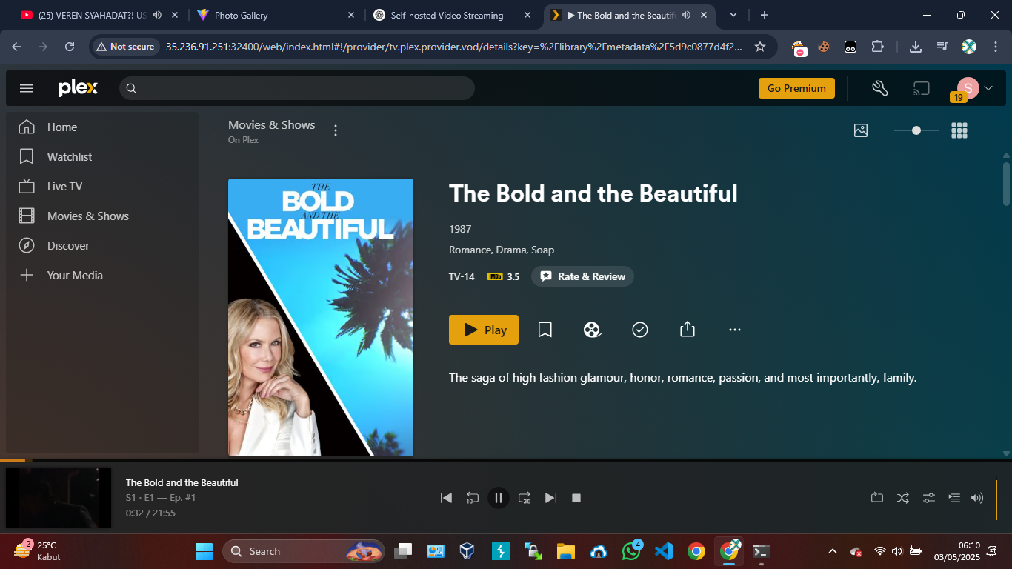Click the cookie extension icon
Viewport: 1012px width, 569px height.
(x=824, y=47)
